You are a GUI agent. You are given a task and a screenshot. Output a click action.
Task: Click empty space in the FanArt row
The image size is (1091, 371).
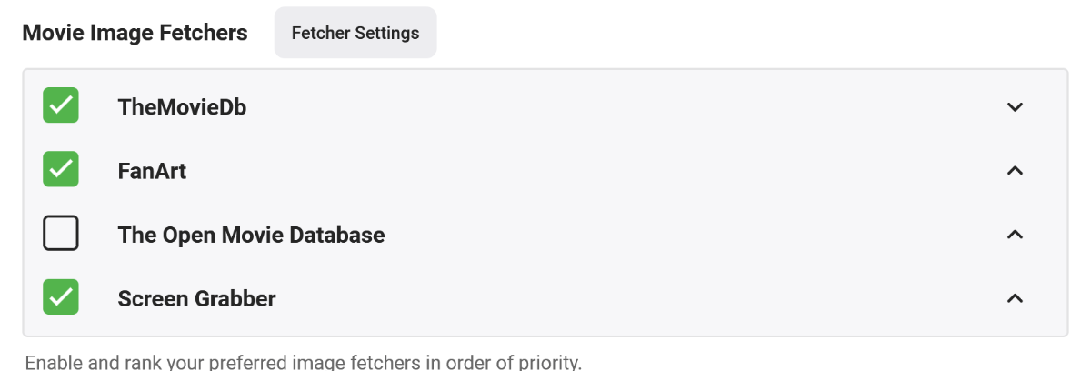coord(591,171)
